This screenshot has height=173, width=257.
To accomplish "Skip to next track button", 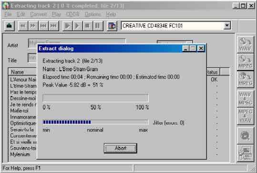I will tap(53, 26).
